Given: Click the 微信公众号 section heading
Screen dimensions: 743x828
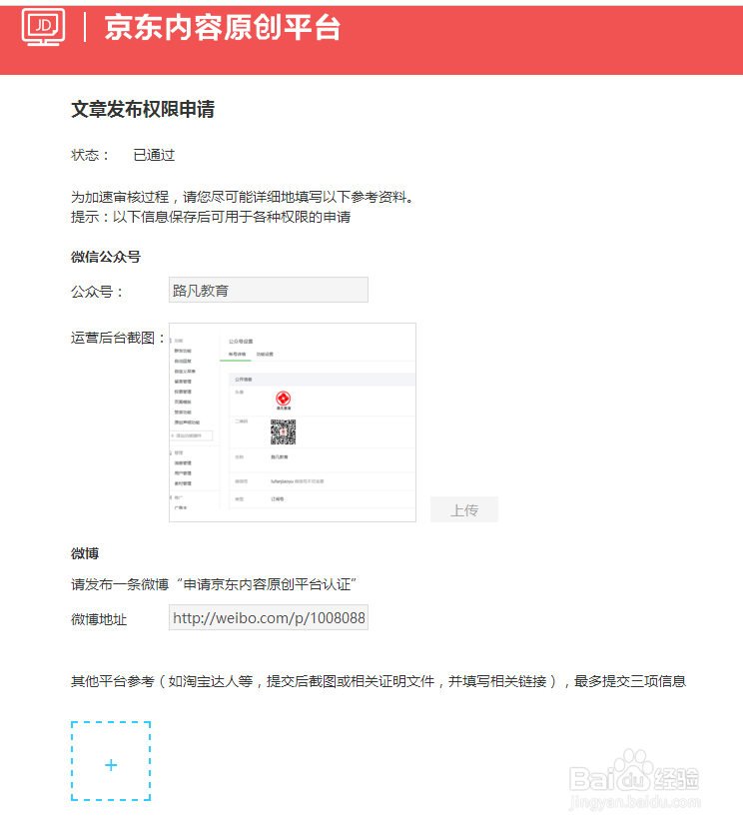Looking at the screenshot, I should click(x=106, y=257).
